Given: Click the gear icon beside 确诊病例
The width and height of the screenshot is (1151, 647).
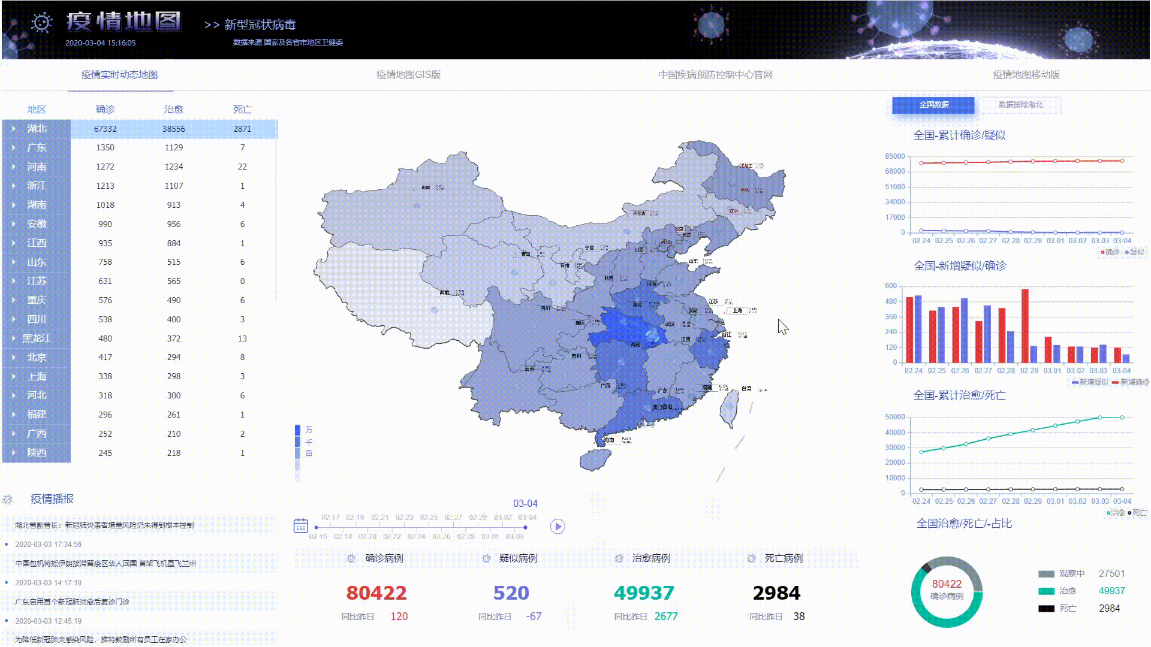Looking at the screenshot, I should point(351,558).
